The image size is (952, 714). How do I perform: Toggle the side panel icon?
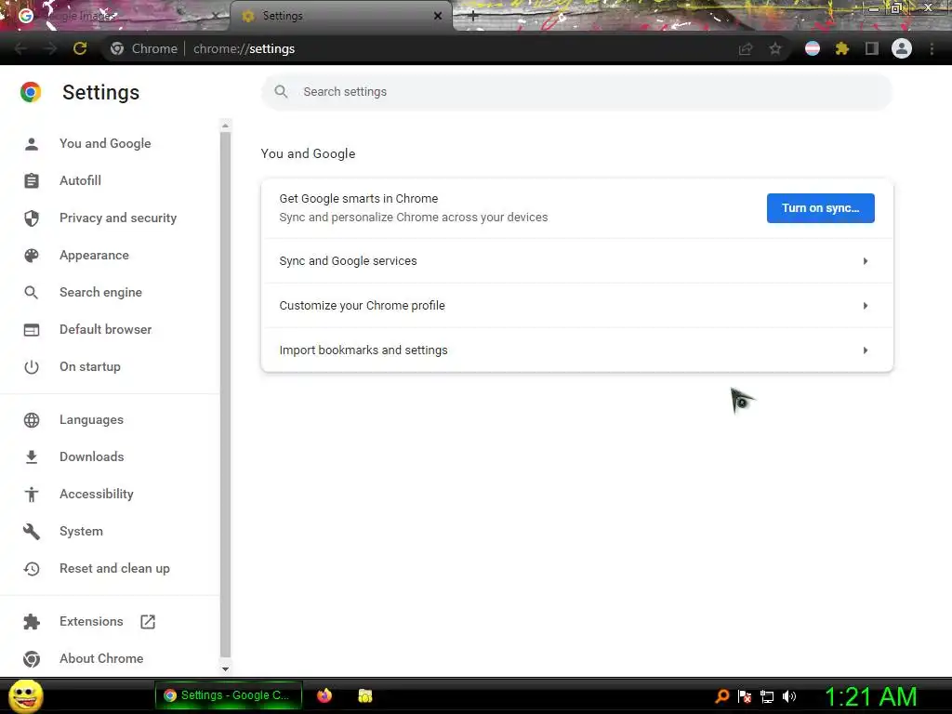pos(872,48)
